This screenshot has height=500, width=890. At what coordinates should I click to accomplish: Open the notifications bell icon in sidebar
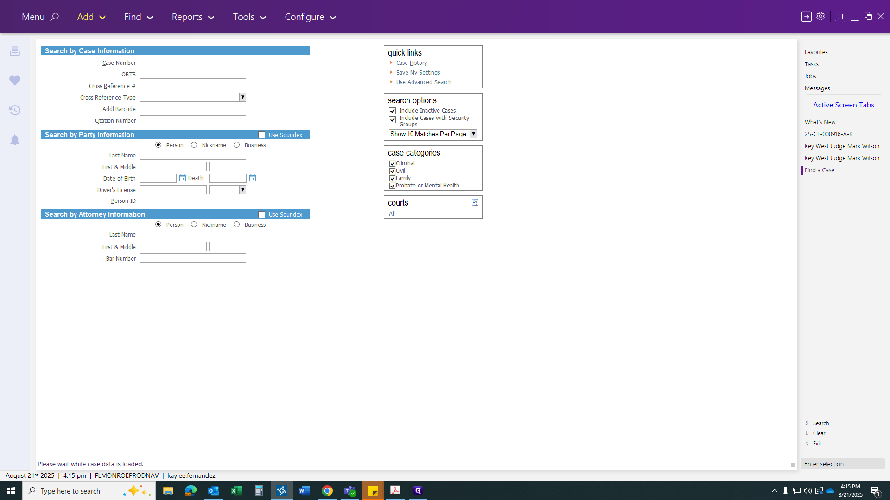click(x=15, y=140)
